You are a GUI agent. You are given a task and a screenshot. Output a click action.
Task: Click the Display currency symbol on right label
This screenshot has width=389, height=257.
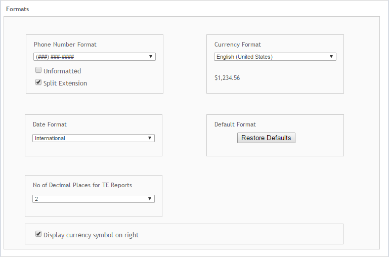pos(91,235)
